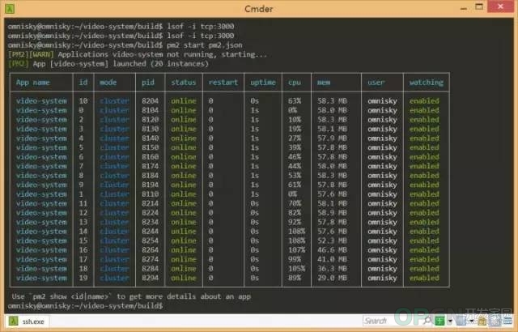
Task: Click pid value 8110
Action: pyautogui.click(x=150, y=194)
